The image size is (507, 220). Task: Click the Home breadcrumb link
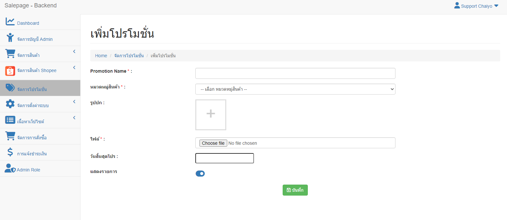pyautogui.click(x=101, y=56)
